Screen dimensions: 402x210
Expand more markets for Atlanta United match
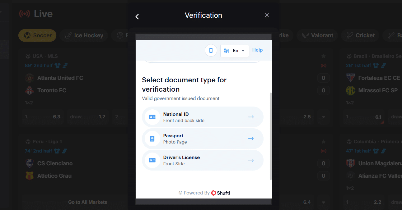[324, 117]
